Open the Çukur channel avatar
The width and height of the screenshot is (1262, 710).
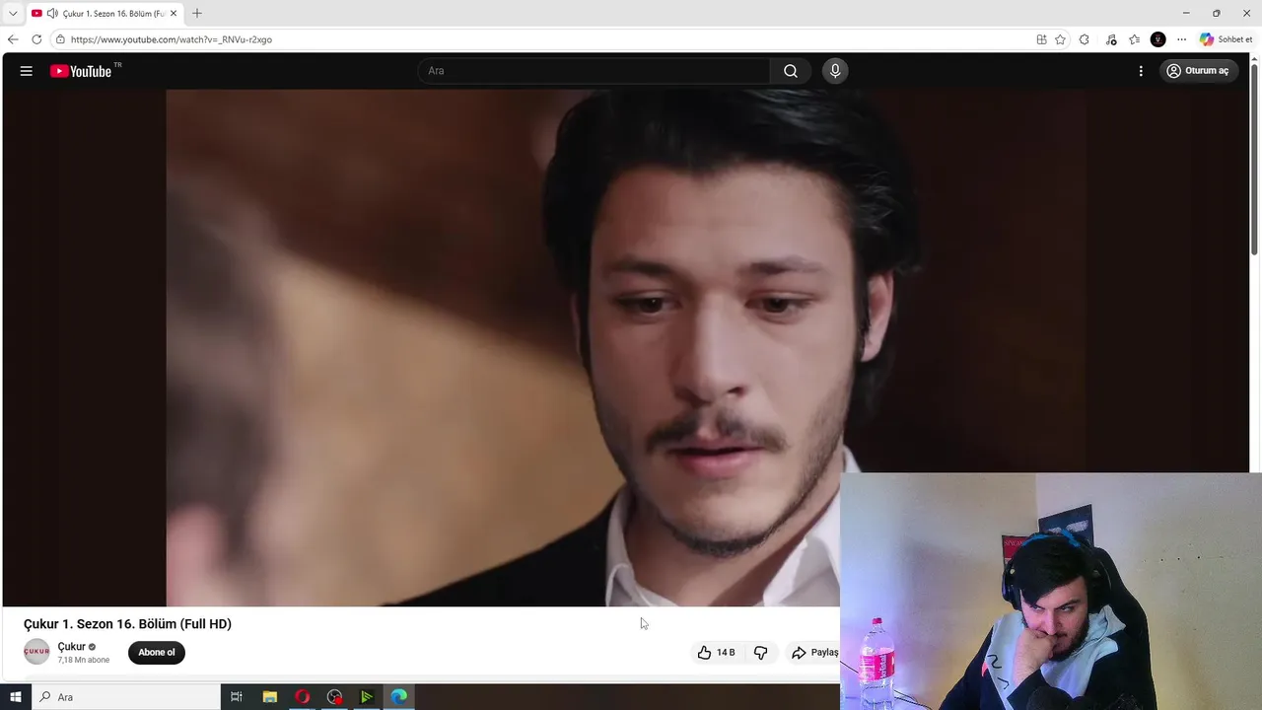click(x=36, y=652)
